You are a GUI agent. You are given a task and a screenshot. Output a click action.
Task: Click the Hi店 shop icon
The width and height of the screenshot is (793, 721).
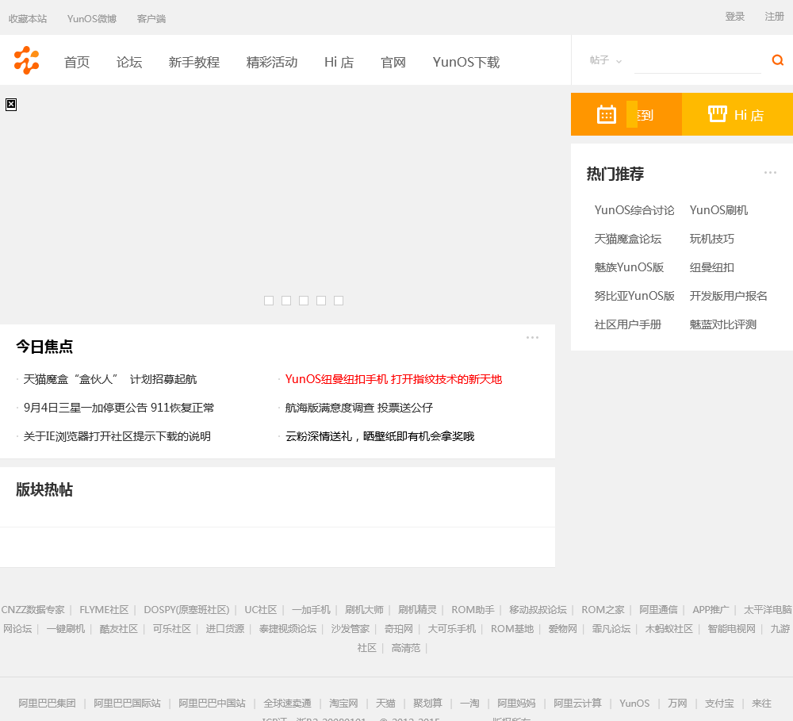pos(718,114)
